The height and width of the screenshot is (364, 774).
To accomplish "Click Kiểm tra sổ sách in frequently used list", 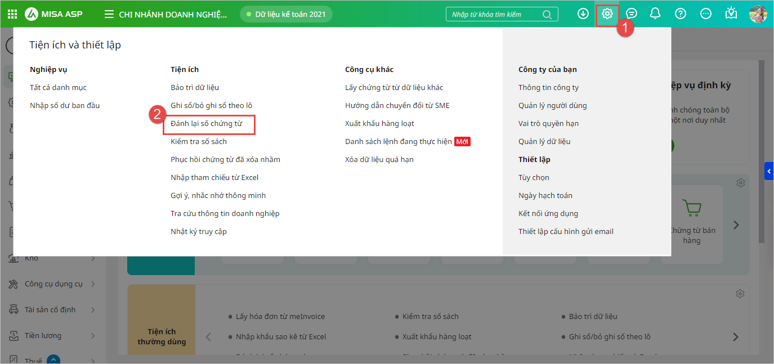I will (x=431, y=317).
